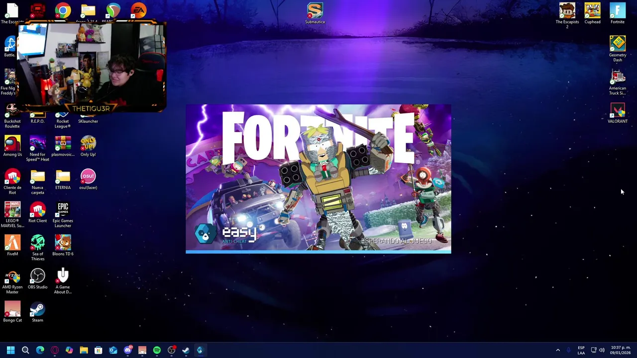This screenshot has height=358, width=637.
Task: Open File Explorer from the taskbar
Action: (x=84, y=350)
